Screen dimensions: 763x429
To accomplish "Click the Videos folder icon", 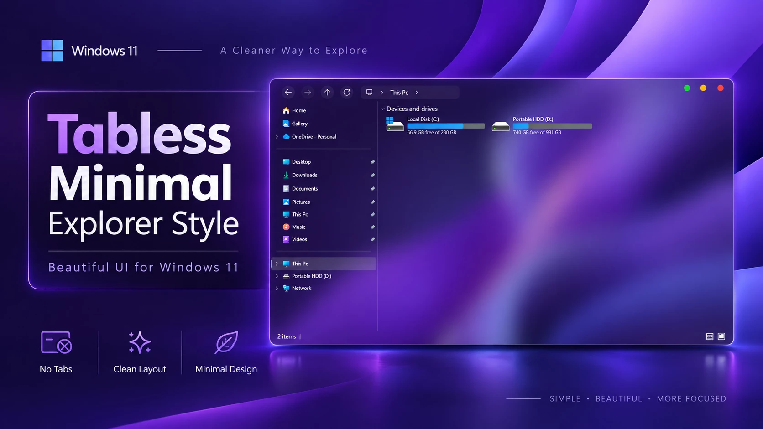I will point(286,239).
